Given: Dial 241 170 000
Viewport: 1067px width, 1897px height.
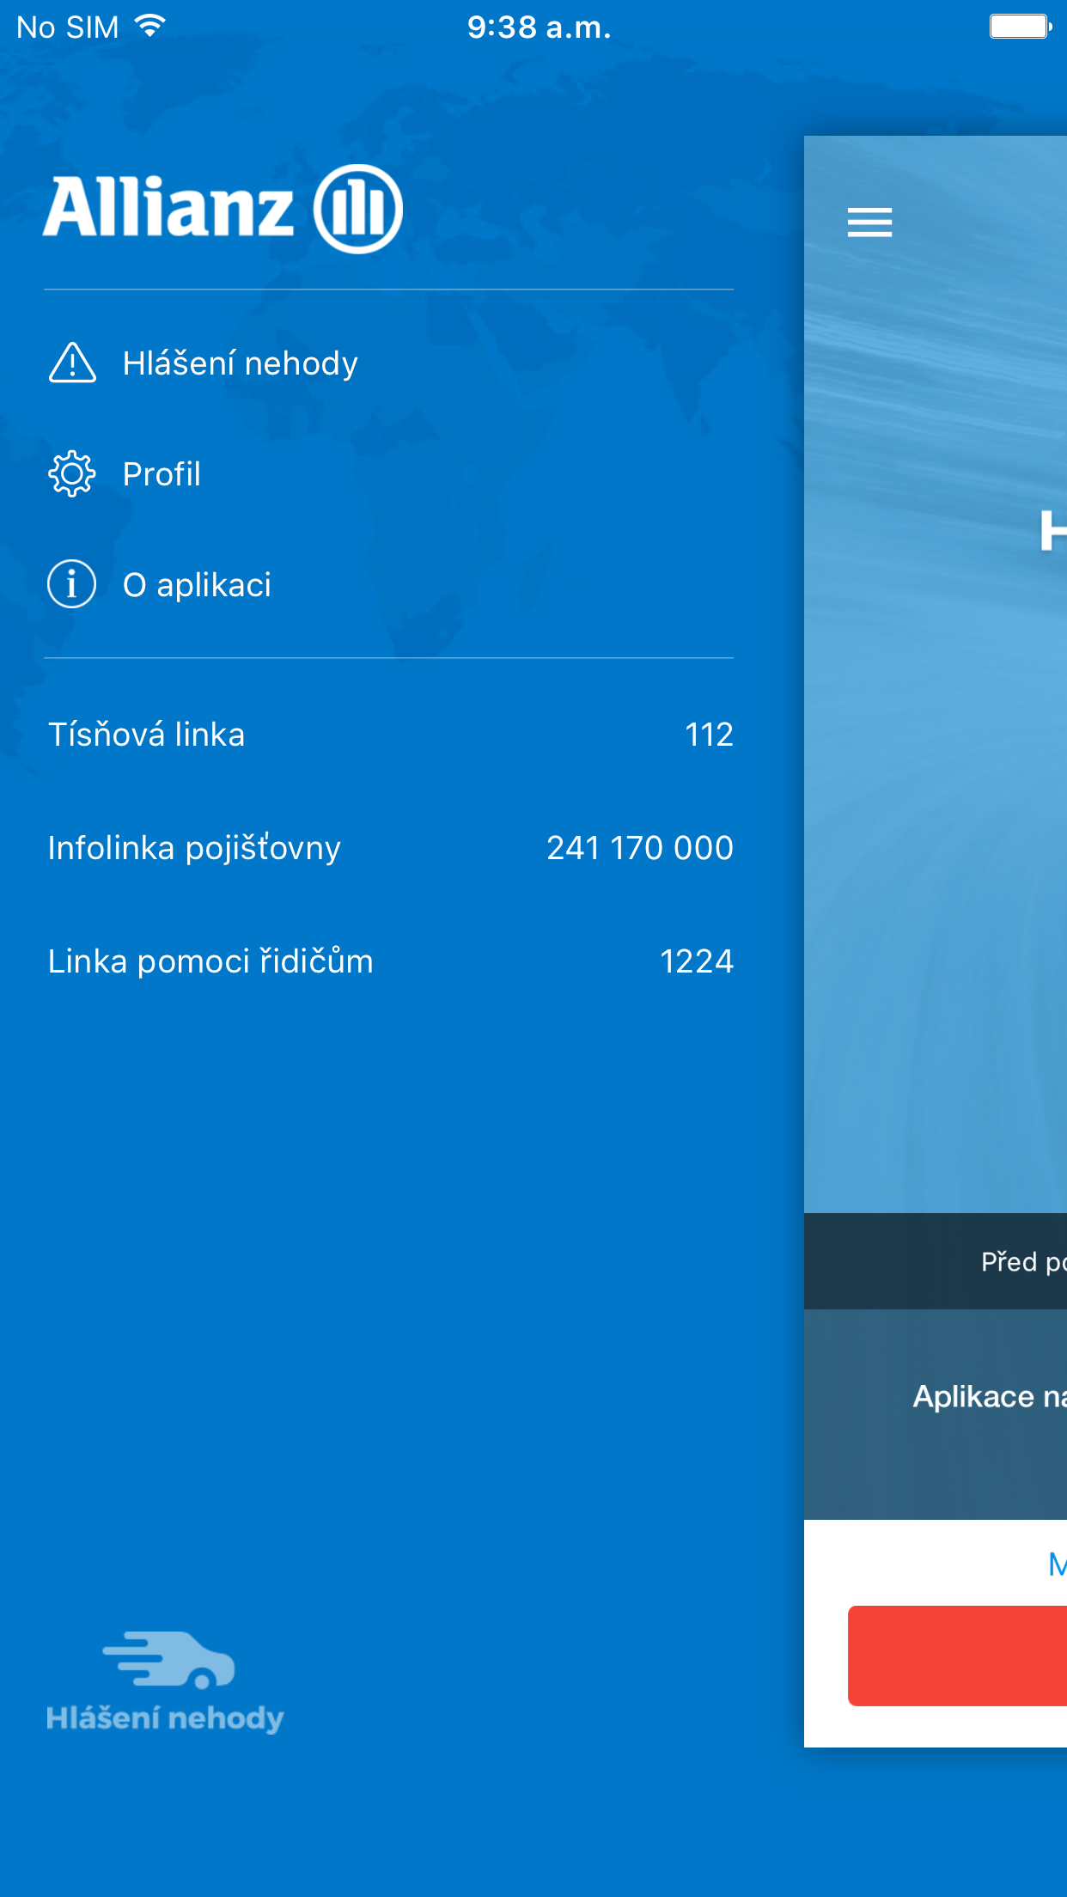Looking at the screenshot, I should pyautogui.click(x=640, y=848).
